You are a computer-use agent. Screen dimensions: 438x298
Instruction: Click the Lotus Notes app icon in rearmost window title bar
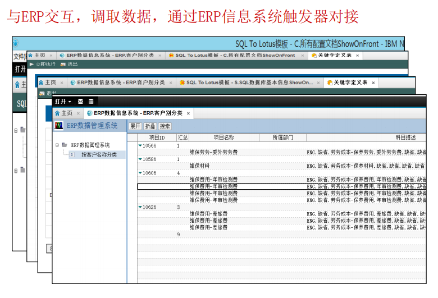pyautogui.click(x=16, y=43)
